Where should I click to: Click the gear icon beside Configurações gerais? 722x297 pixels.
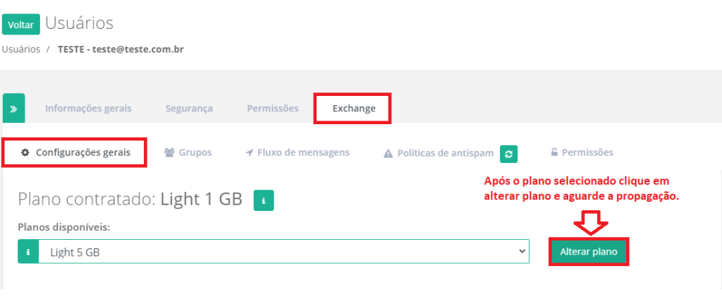click(x=25, y=152)
